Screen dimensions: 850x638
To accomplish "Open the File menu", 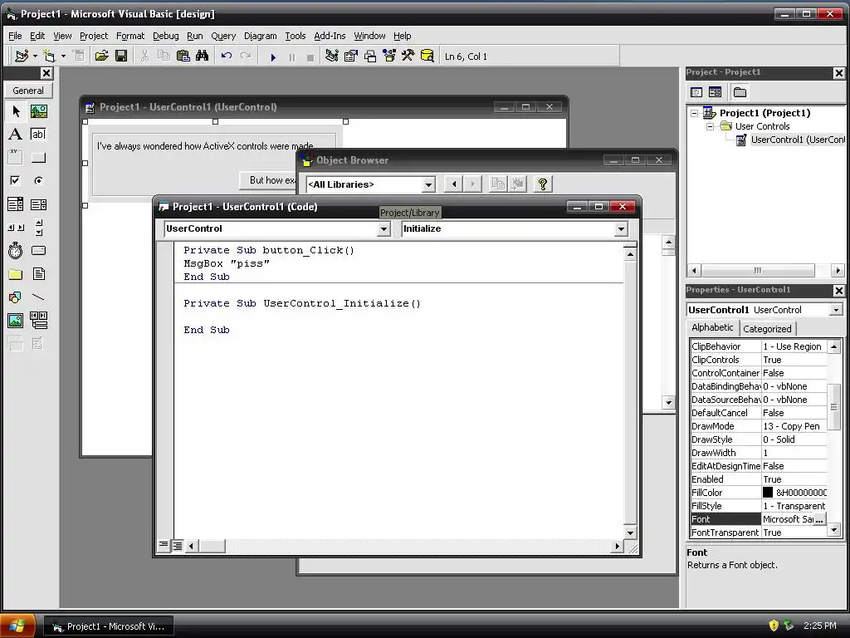I will 15,36.
